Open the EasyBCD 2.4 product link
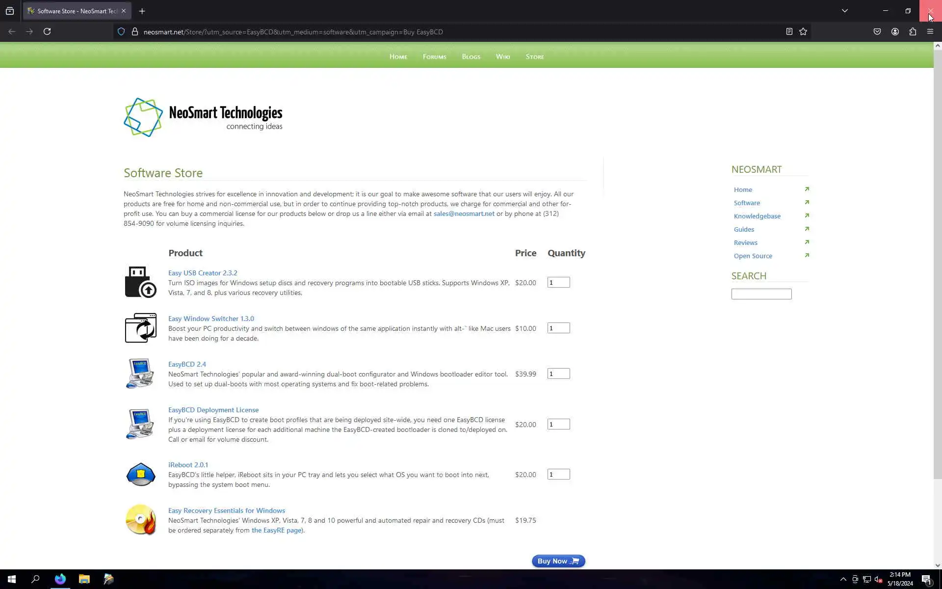The height and width of the screenshot is (589, 942). 187,364
